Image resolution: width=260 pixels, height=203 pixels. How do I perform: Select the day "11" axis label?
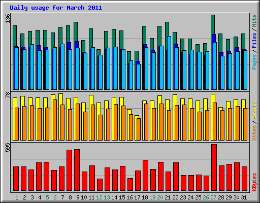tap(91, 197)
